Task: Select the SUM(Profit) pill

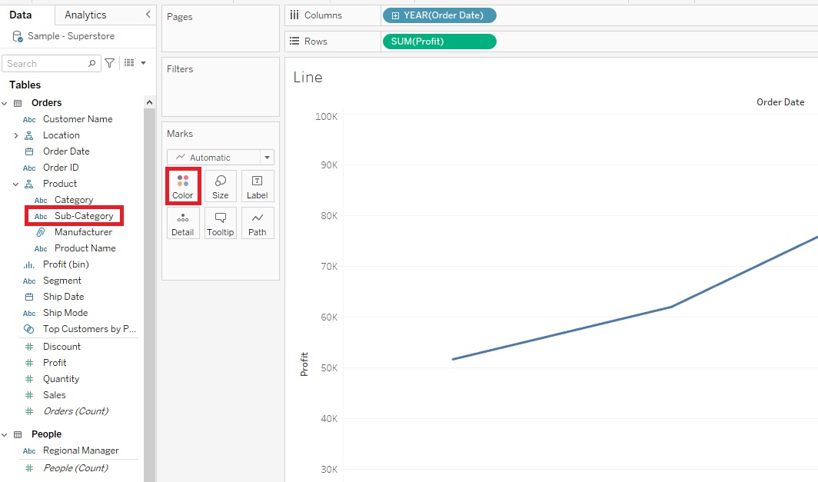Action: [x=439, y=42]
